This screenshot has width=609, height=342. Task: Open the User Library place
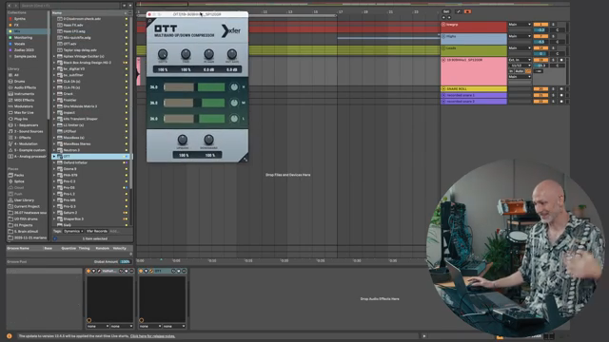tap(24, 200)
